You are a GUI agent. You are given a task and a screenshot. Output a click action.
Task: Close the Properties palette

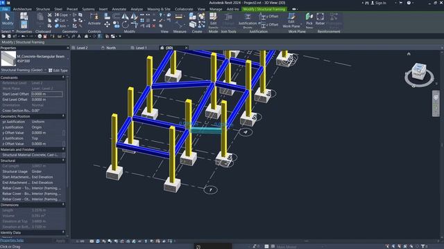click(x=68, y=48)
